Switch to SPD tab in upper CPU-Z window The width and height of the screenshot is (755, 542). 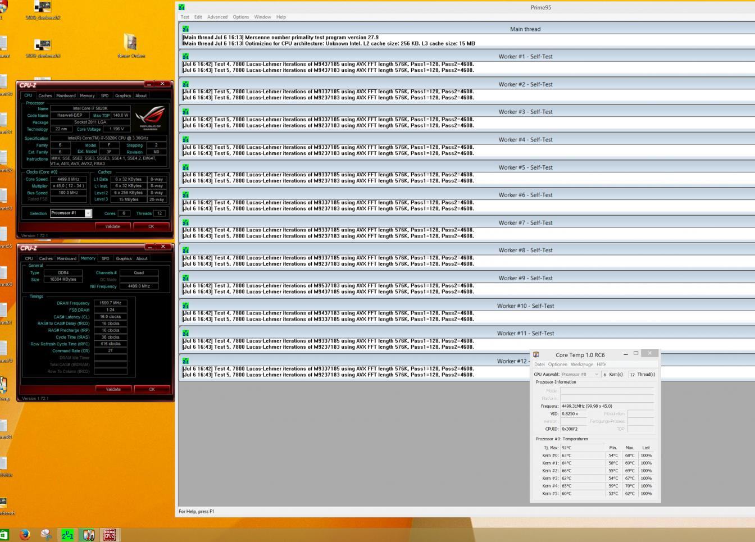104,95
